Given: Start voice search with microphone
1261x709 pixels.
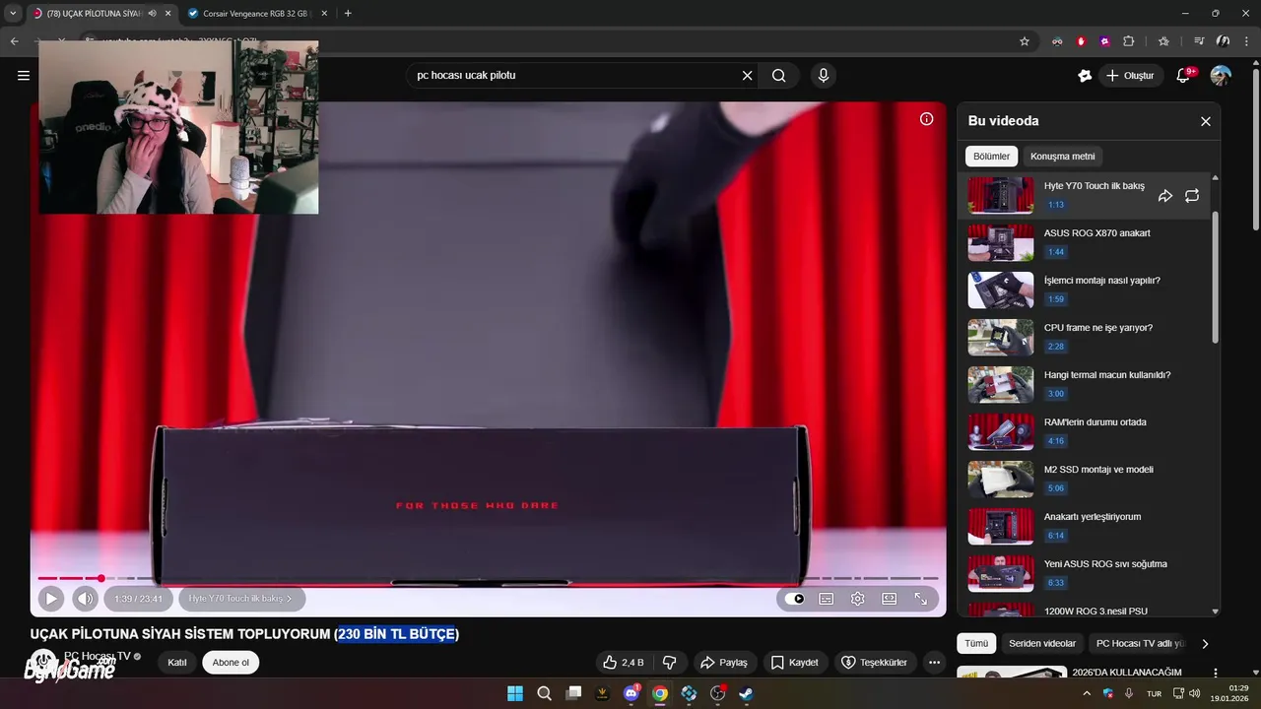Looking at the screenshot, I should 824,75.
